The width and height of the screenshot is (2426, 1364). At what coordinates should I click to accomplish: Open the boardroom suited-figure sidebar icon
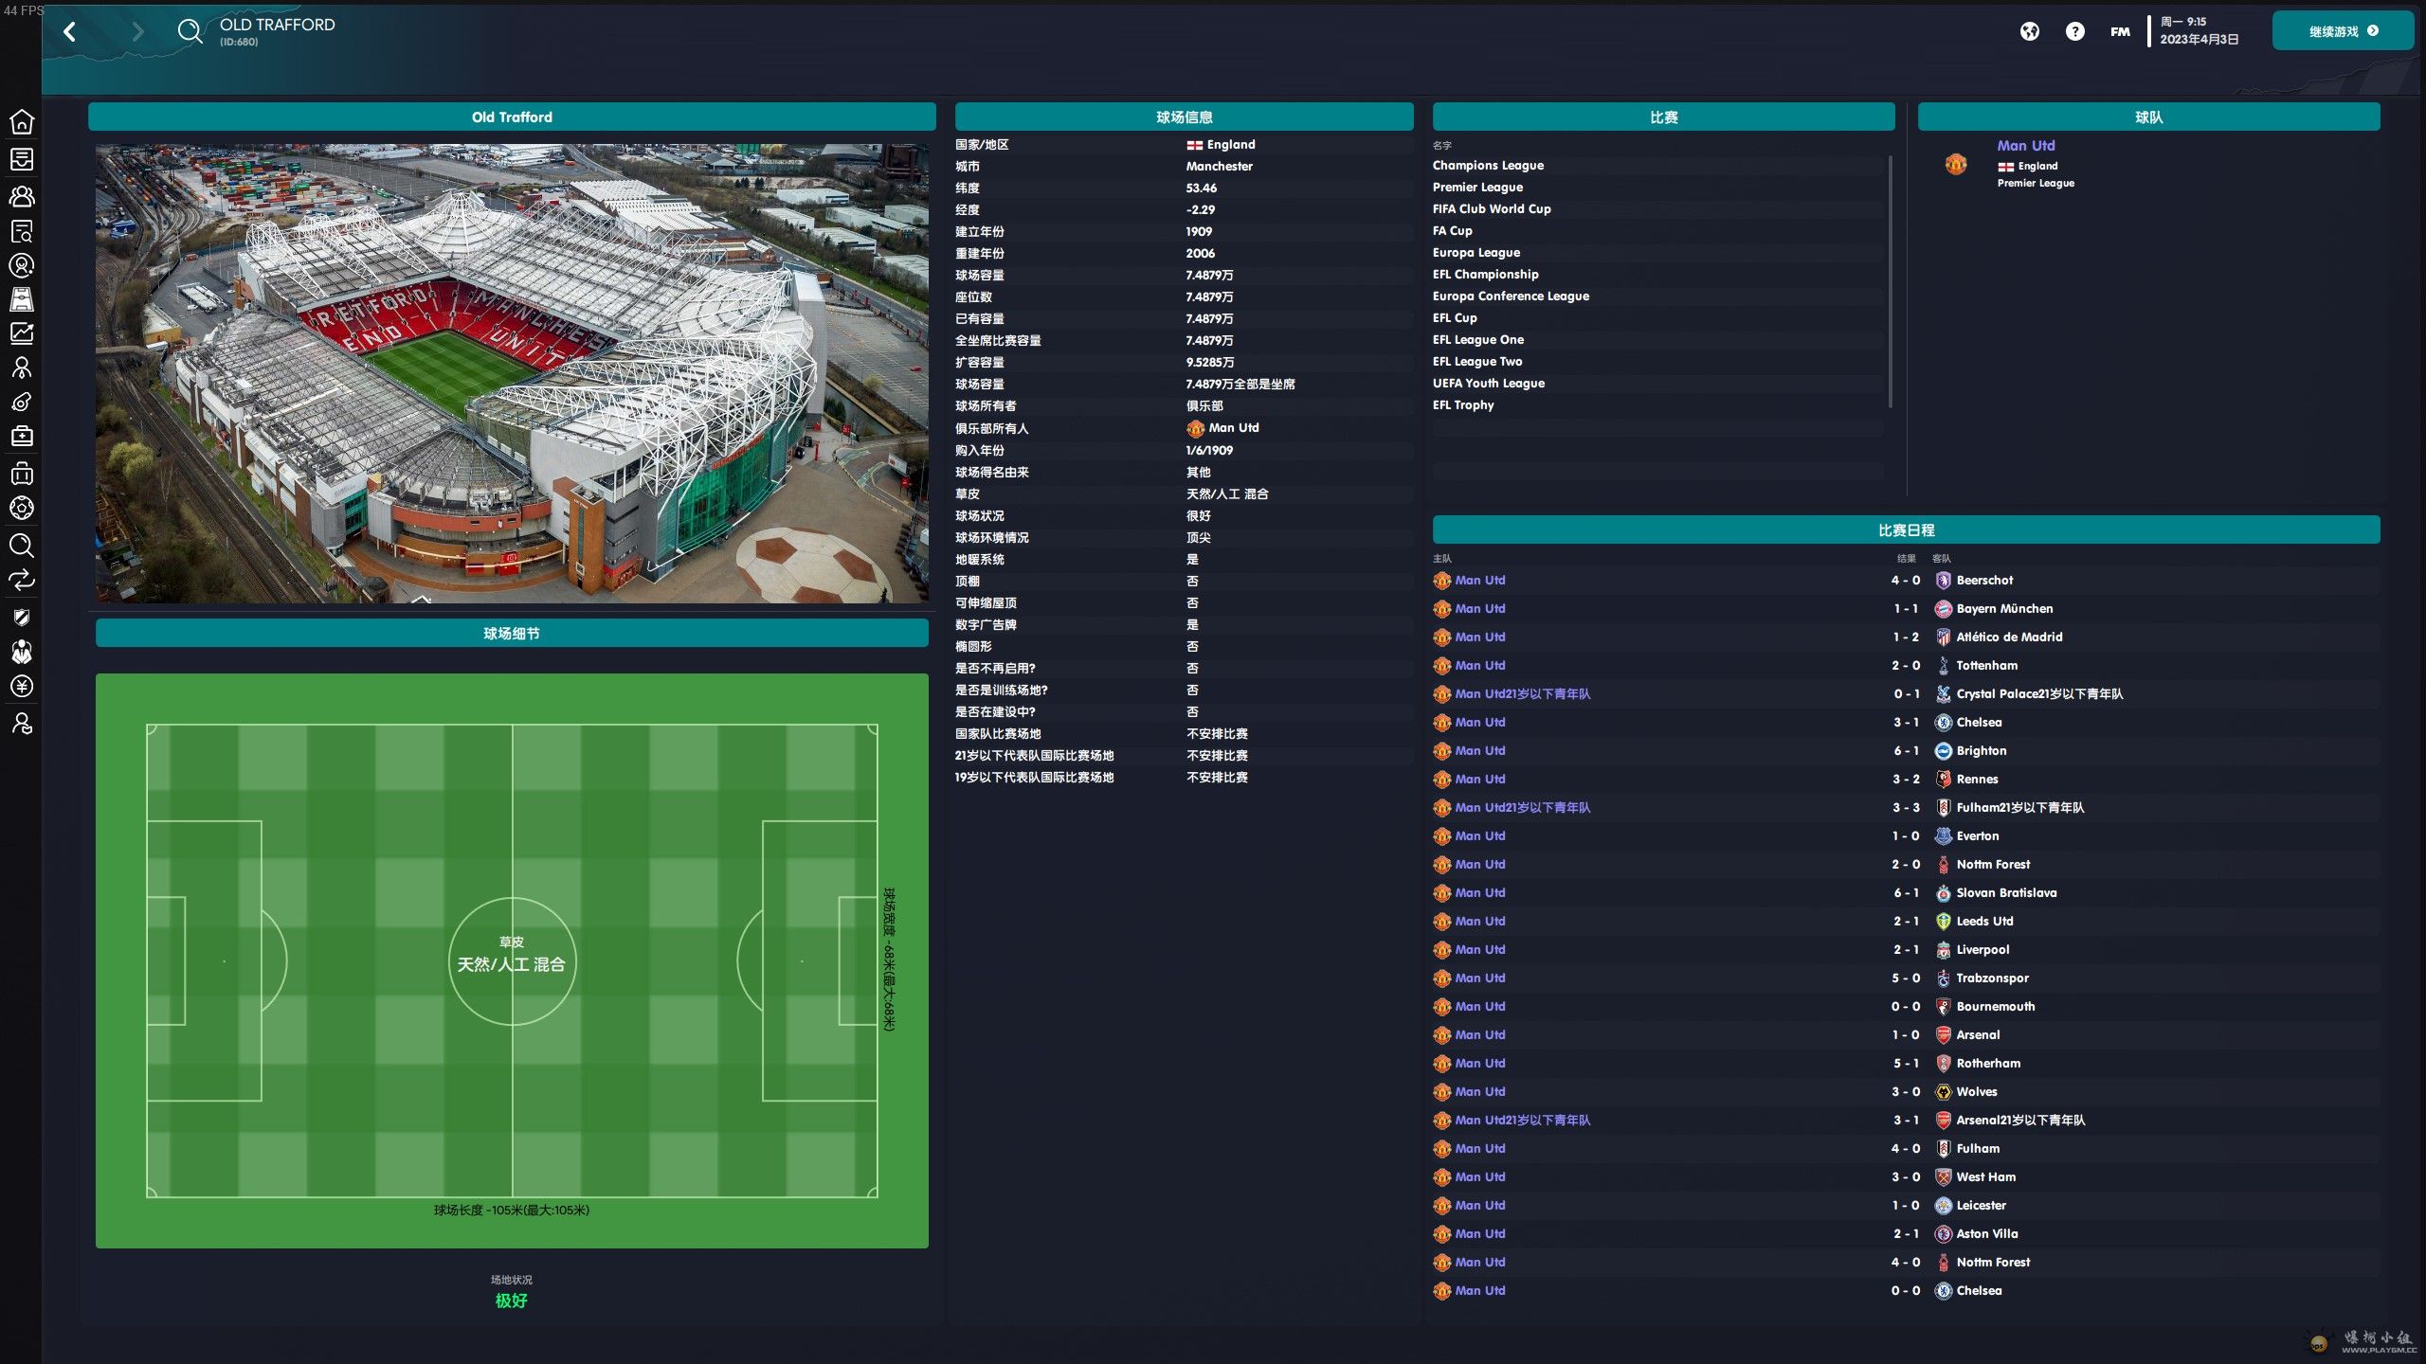[22, 652]
